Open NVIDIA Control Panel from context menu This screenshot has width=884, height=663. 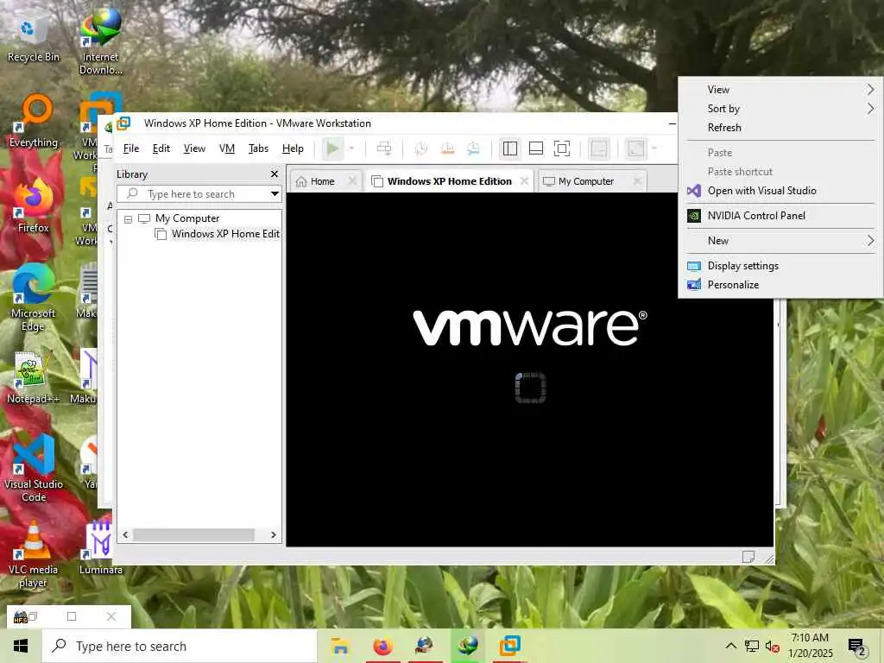pyautogui.click(x=780, y=216)
